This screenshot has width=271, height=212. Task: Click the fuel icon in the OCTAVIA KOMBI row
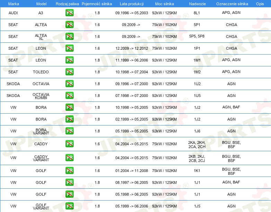[x=69, y=95]
